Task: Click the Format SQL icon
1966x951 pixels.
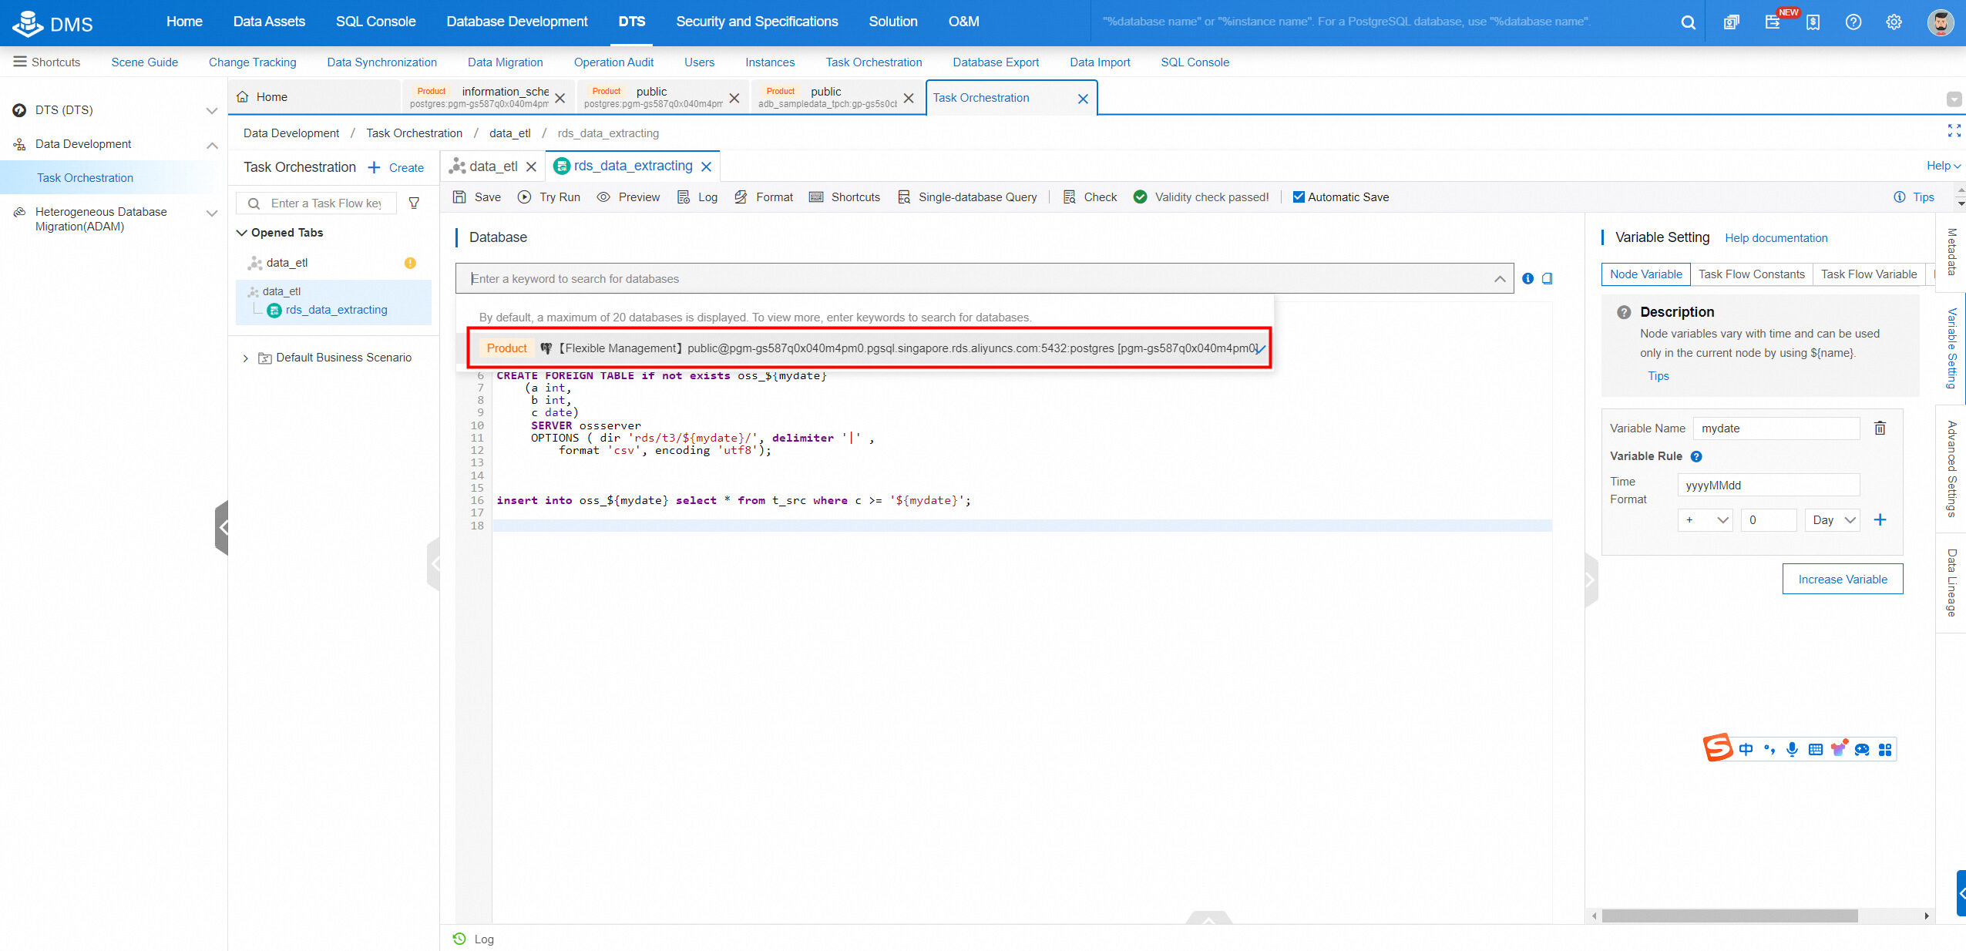Action: click(x=741, y=197)
